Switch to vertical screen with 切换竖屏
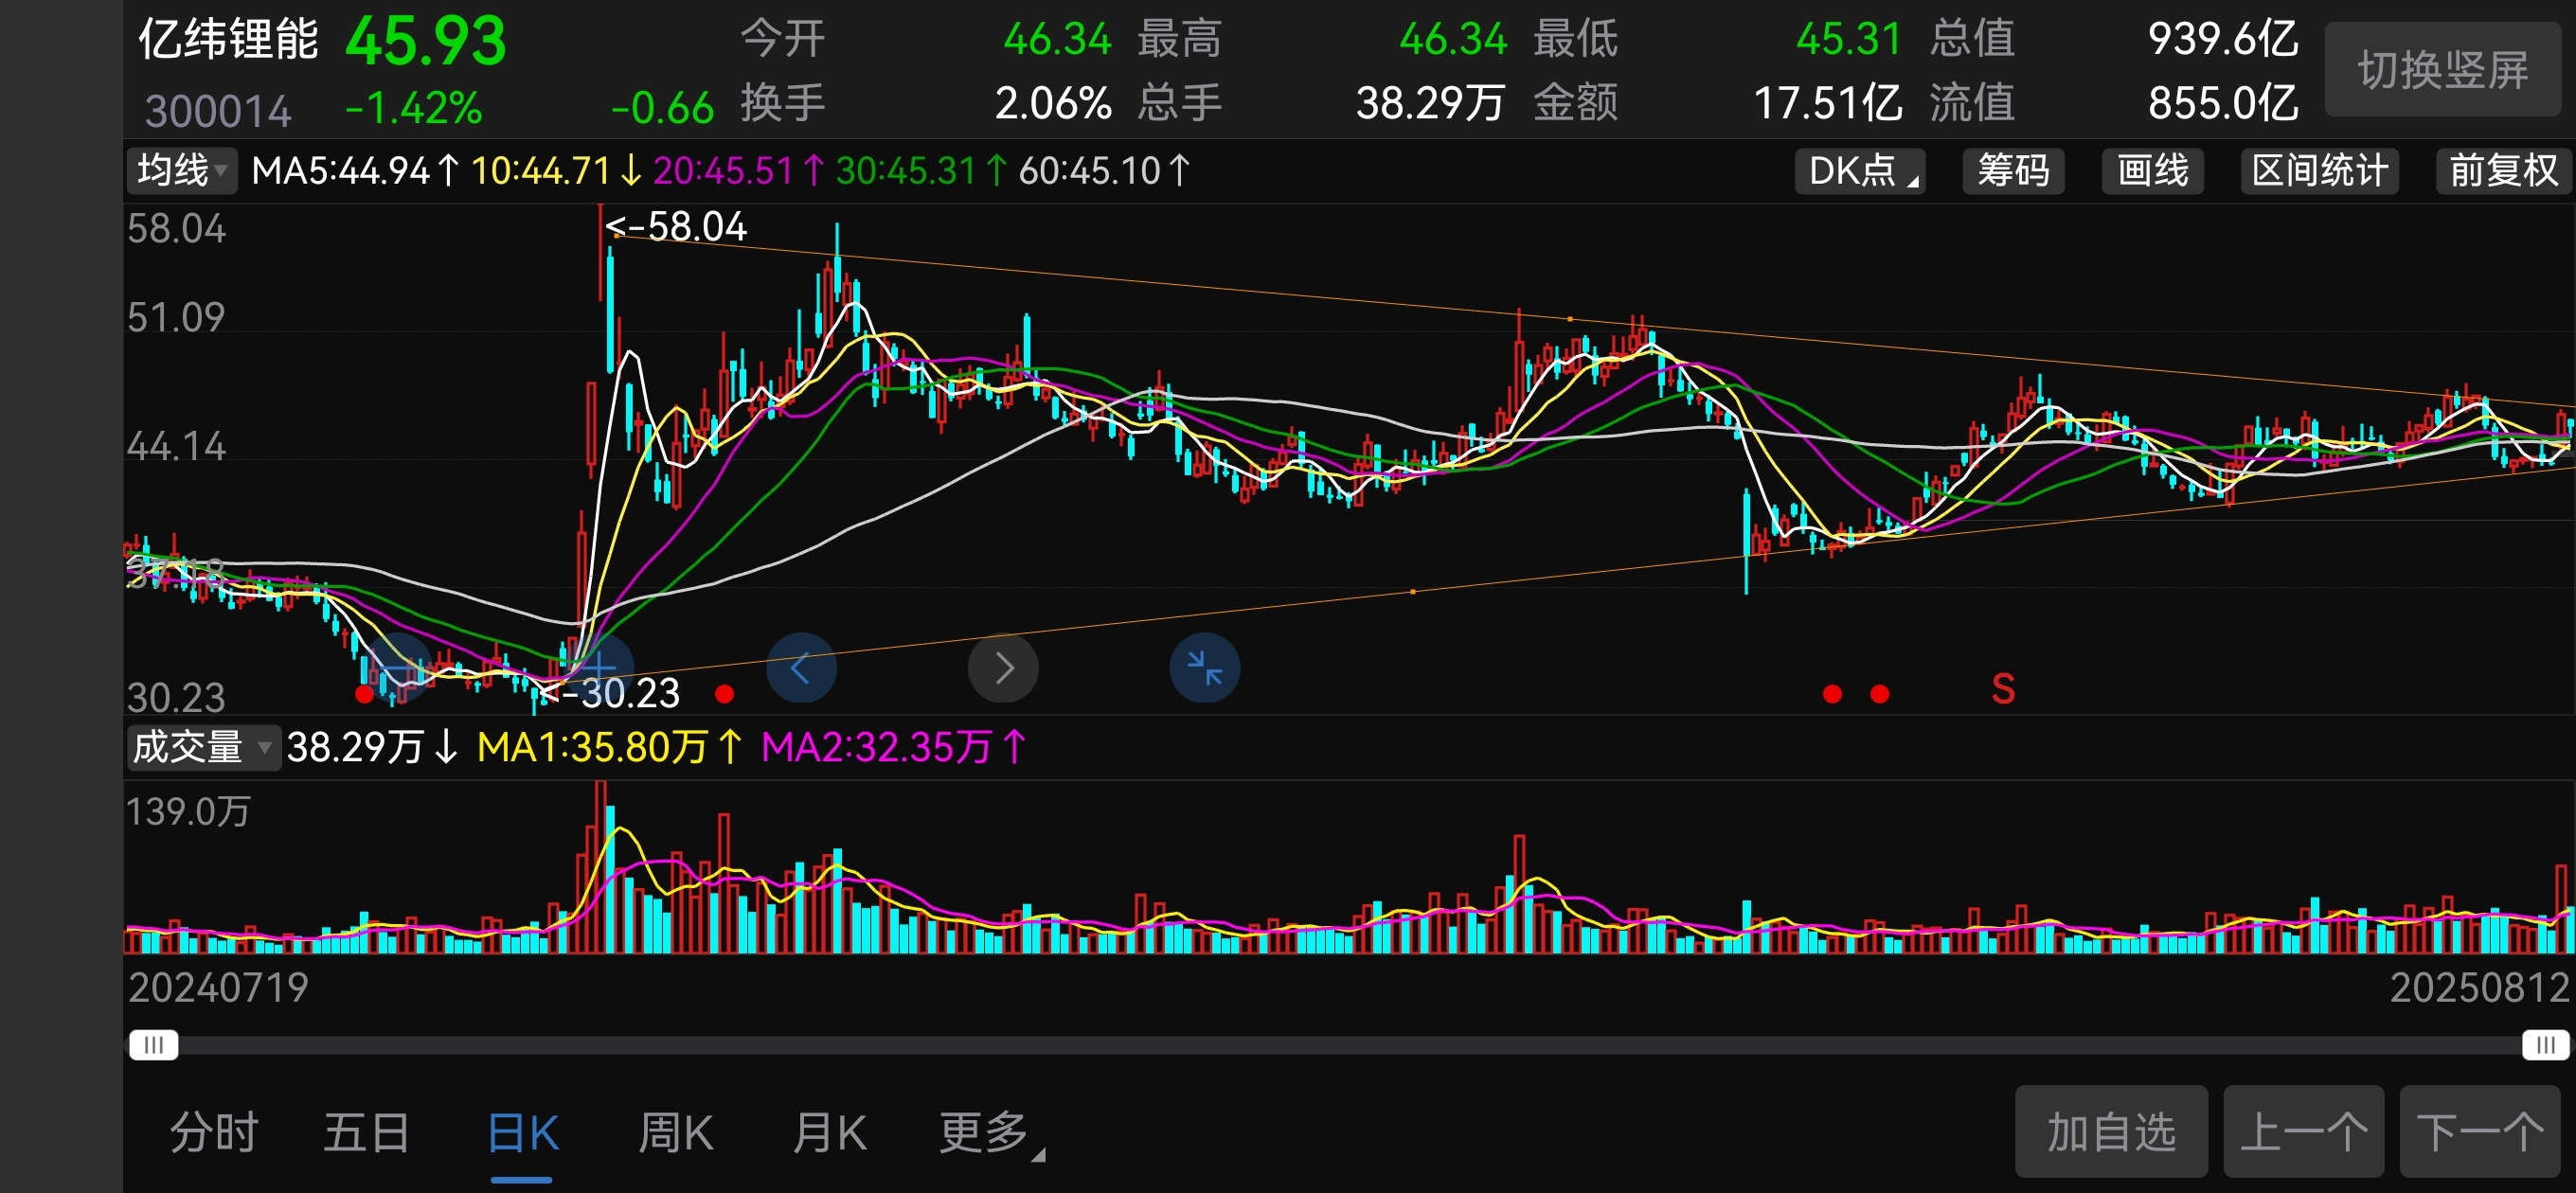 [2443, 70]
